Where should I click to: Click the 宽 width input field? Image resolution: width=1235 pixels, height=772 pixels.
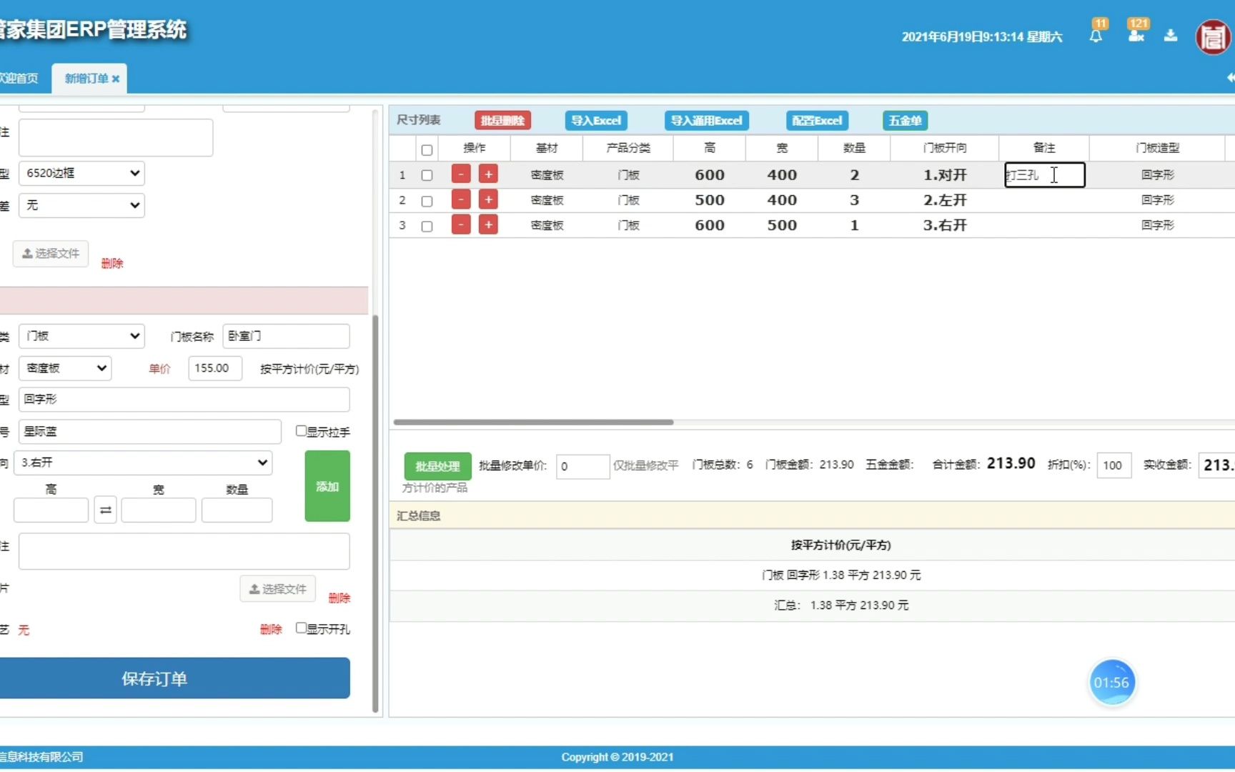click(159, 510)
